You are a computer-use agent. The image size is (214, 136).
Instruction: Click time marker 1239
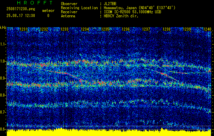click(187, 29)
